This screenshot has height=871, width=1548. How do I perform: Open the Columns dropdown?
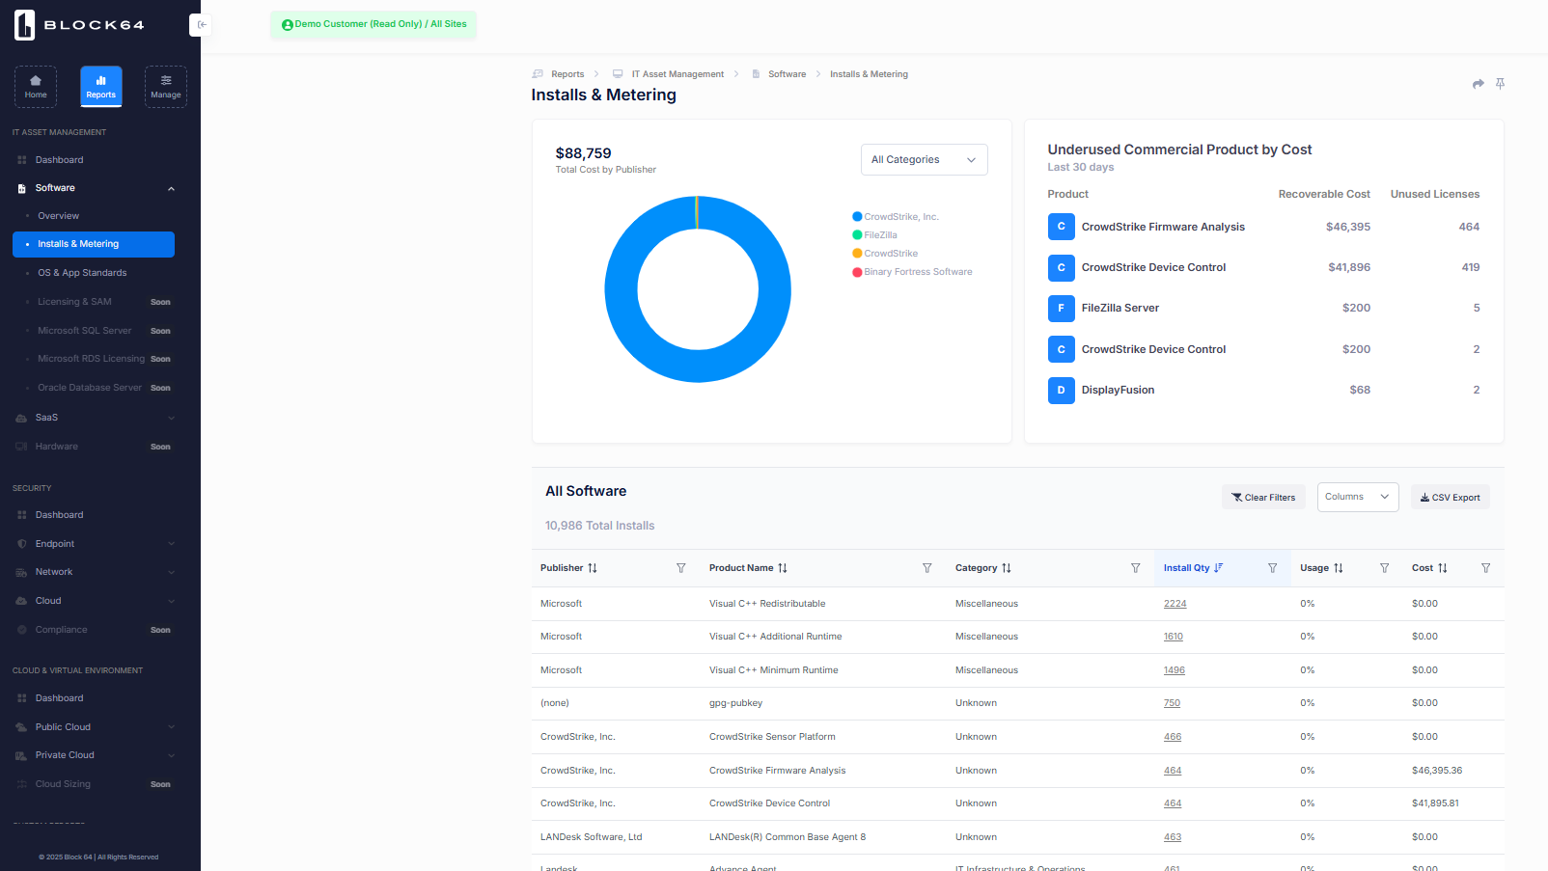click(x=1358, y=497)
